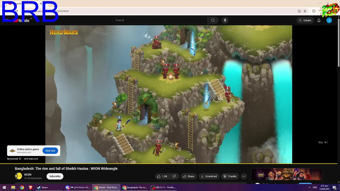Click the Sponsored info icon
Image resolution: width=340 pixels, height=191 pixels.
coord(20,159)
